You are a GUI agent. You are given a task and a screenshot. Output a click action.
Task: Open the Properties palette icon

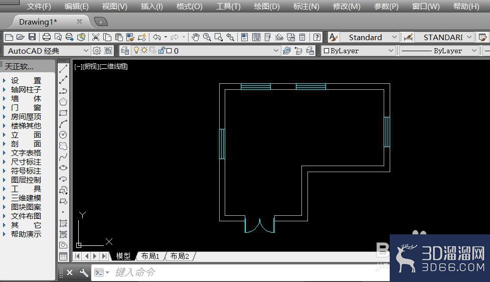click(245, 37)
